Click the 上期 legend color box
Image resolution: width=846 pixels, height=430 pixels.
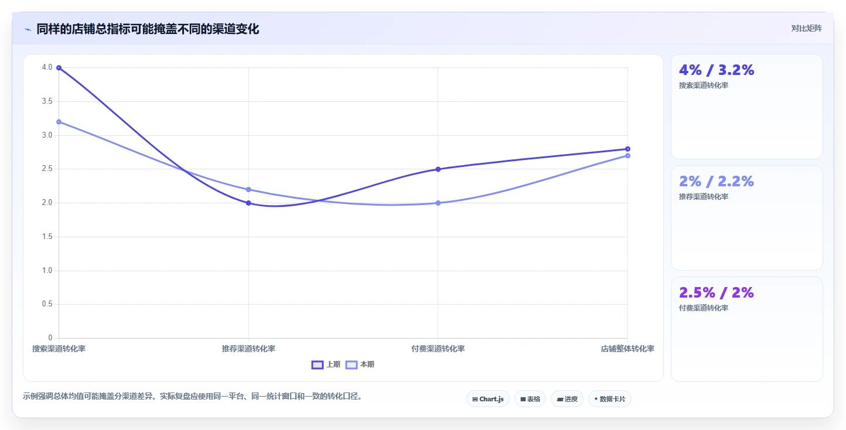point(317,364)
